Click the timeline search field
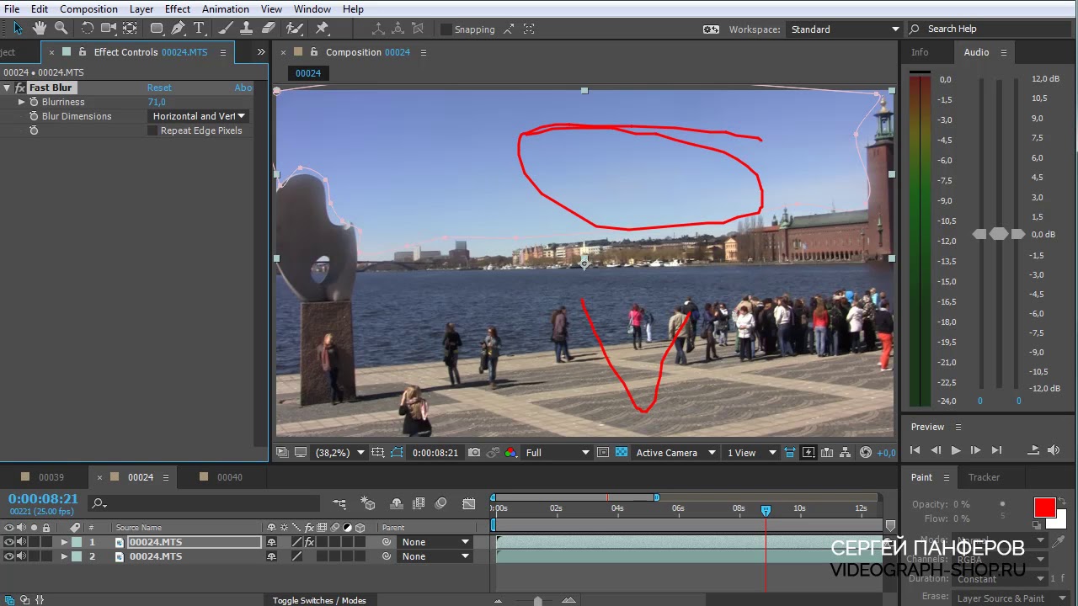Image resolution: width=1078 pixels, height=606 pixels. [204, 503]
